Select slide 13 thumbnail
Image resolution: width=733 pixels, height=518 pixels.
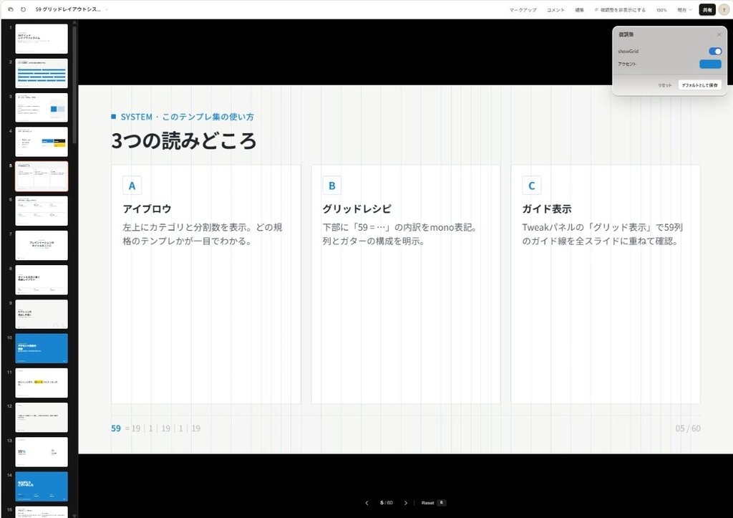[x=42, y=452]
